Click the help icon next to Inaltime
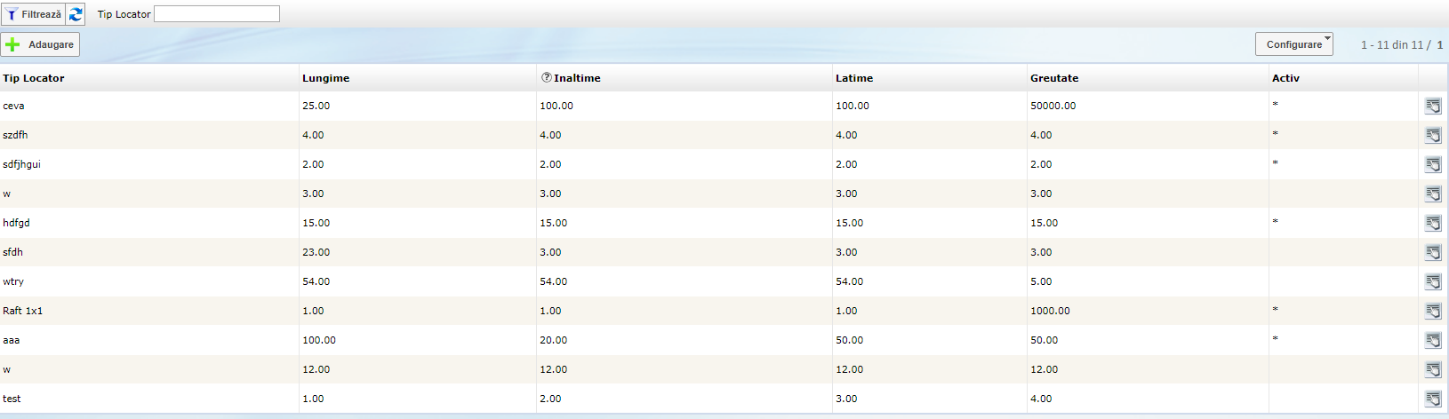Viewport: 1449px width, 419px height. click(546, 77)
